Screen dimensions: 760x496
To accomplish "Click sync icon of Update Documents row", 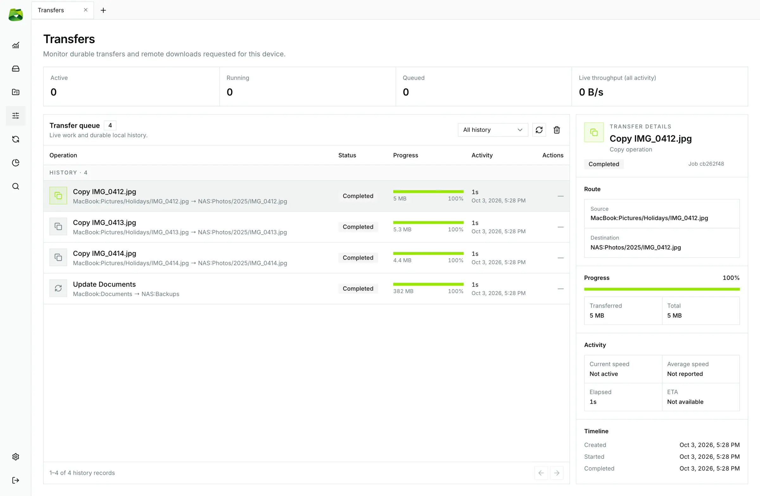I will pyautogui.click(x=58, y=288).
